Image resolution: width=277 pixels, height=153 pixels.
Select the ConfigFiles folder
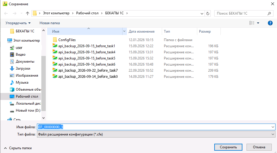click(67, 40)
